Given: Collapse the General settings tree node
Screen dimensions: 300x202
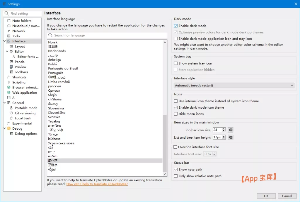Looking at the screenshot, I should pos(5,103).
